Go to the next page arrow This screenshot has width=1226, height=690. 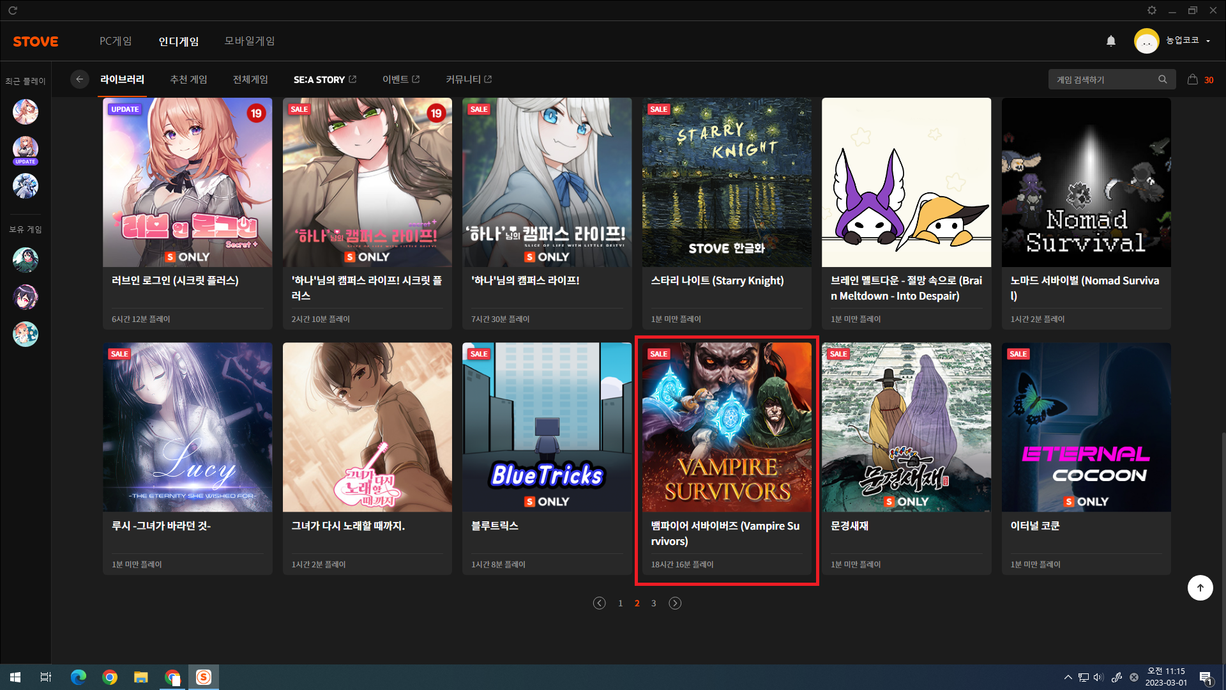pos(675,603)
